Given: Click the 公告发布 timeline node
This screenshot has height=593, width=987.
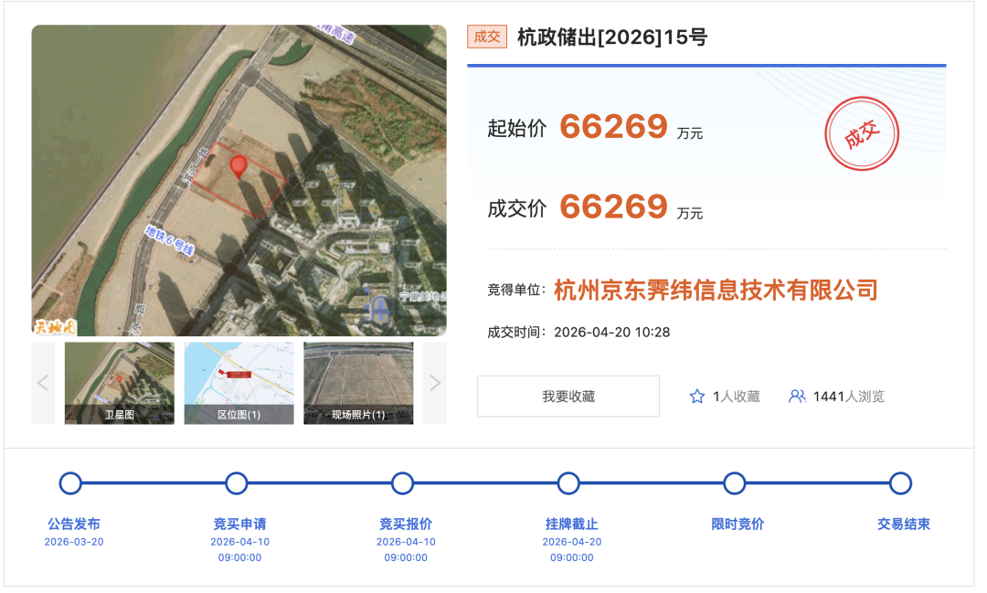Looking at the screenshot, I should tap(70, 483).
